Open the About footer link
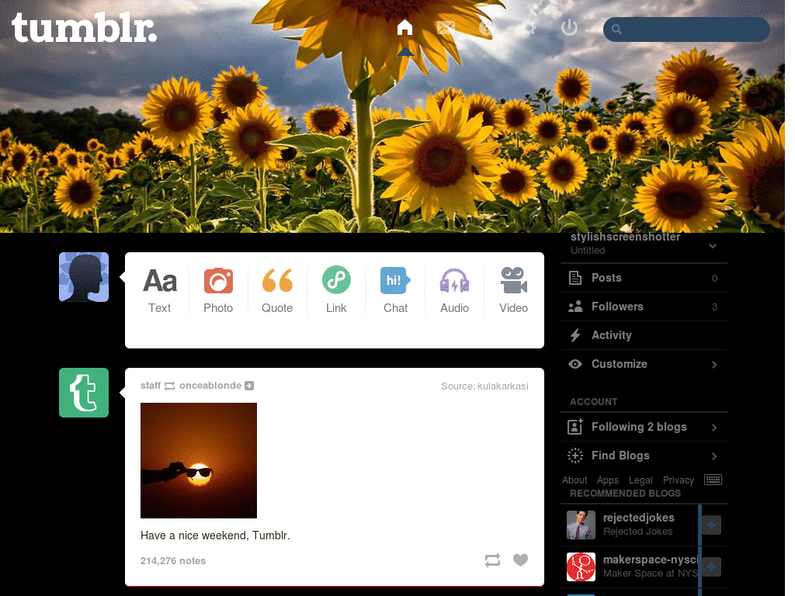 [x=575, y=480]
